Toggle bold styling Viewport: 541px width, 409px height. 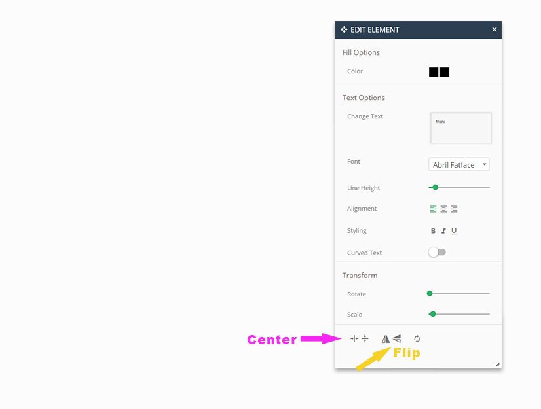click(x=433, y=231)
